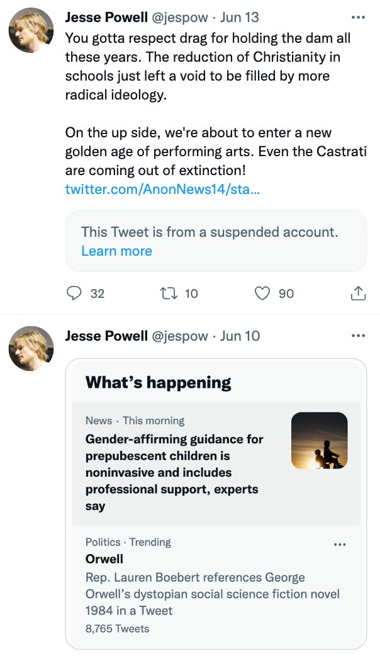Click the sunset silhouette news thumbnail
380x660 pixels.
(320, 440)
